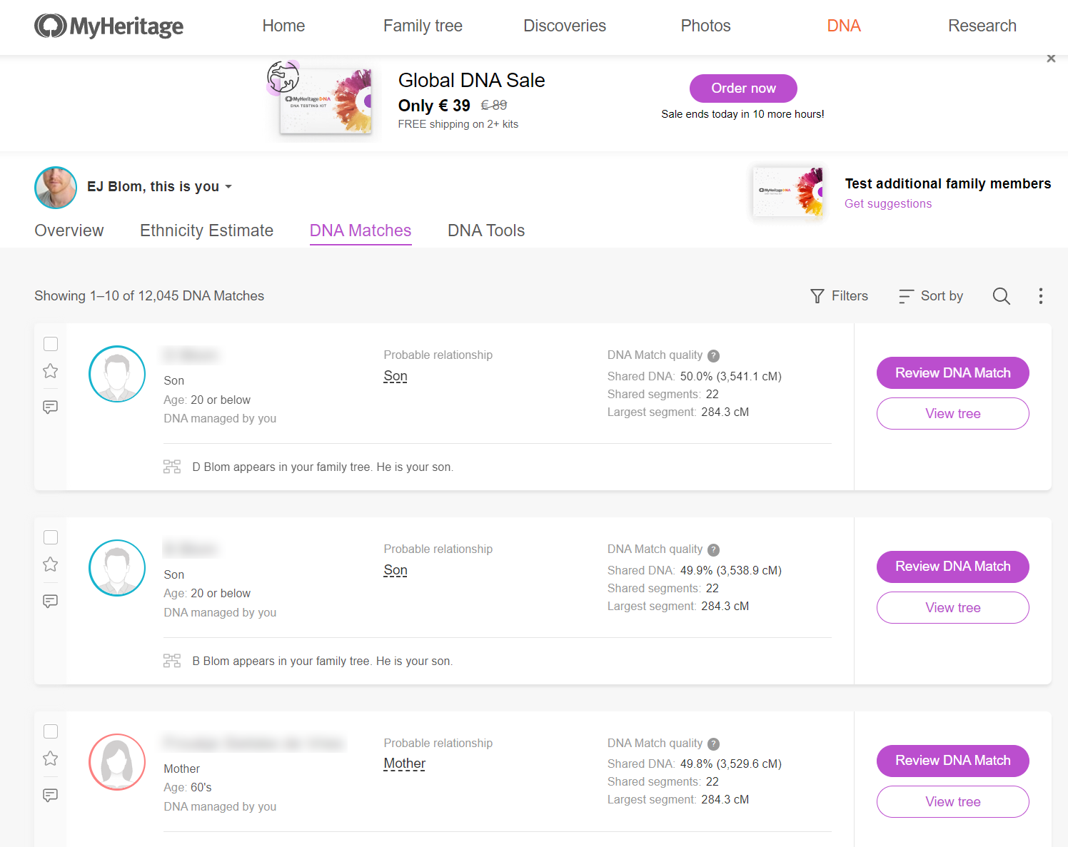Image resolution: width=1068 pixels, height=847 pixels.
Task: Click D Blom's avatar picture
Action: tap(117, 374)
